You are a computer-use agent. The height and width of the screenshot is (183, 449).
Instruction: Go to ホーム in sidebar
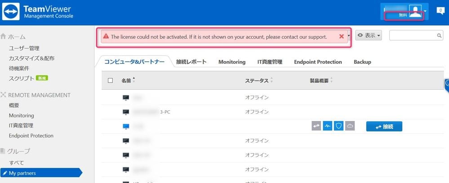pyautogui.click(x=17, y=37)
